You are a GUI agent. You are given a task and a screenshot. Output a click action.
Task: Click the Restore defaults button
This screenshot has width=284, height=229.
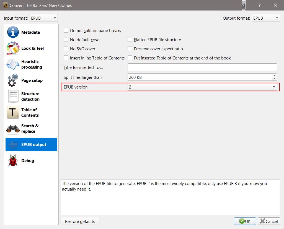point(80,221)
